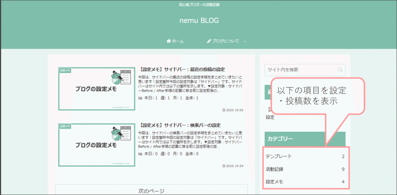This screenshot has width=397, height=195.
Task: Open the ブログについて menu item
Action: [225, 41]
